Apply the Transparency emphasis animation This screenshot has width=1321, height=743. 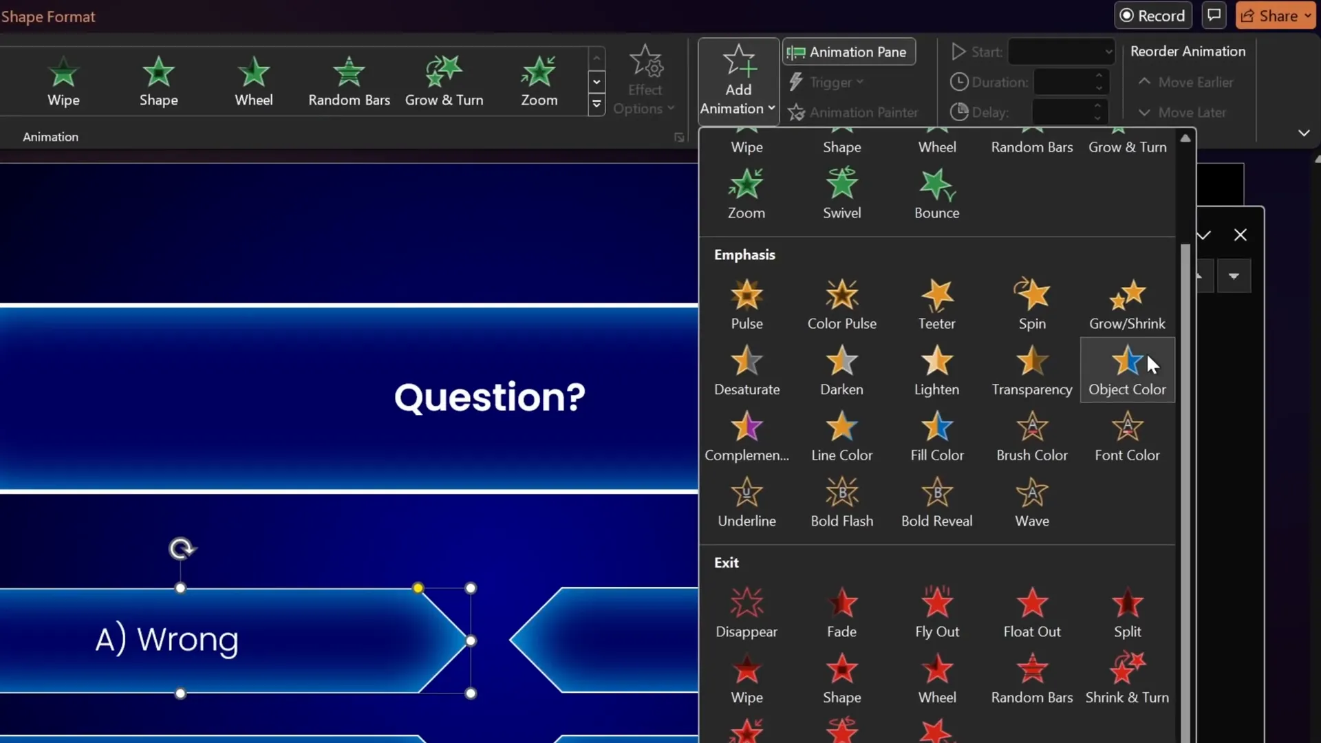[1032, 371]
